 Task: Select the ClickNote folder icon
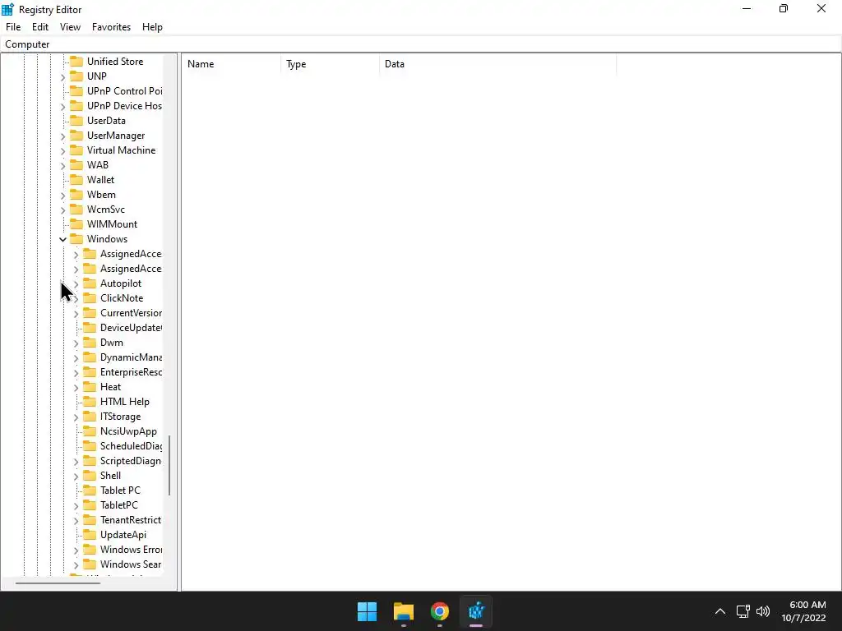[x=90, y=297]
